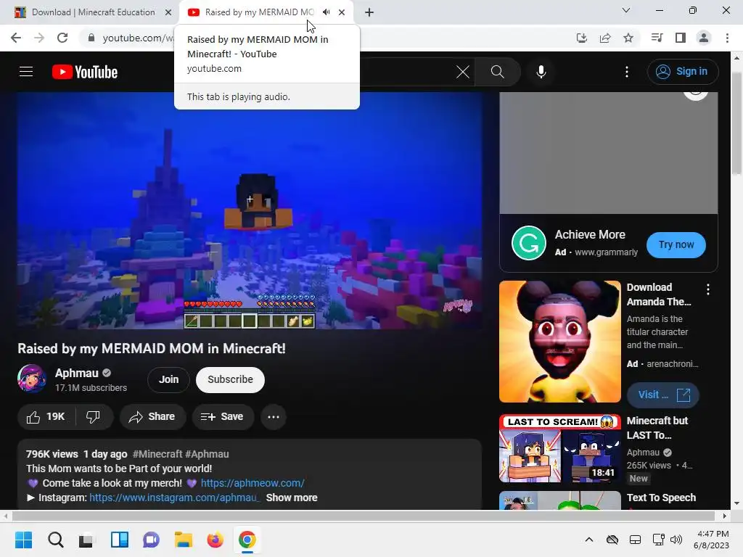
Task: Click Try now on Grammarly ad
Action: coord(676,245)
